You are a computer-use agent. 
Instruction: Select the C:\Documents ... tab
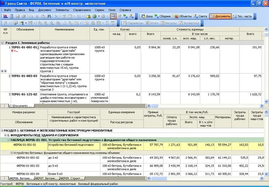point(21,106)
